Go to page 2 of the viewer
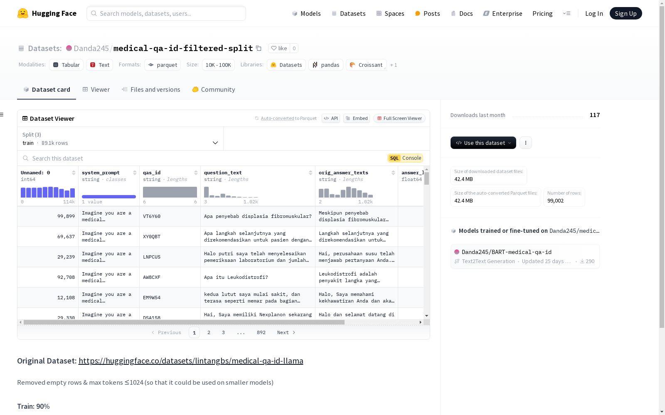Image resolution: width=665 pixels, height=415 pixels. pyautogui.click(x=209, y=332)
